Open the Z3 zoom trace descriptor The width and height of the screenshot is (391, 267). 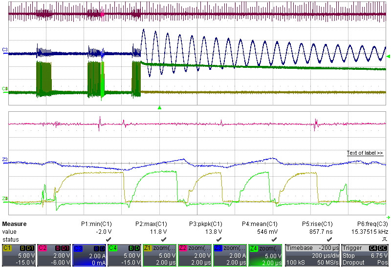[230, 255]
